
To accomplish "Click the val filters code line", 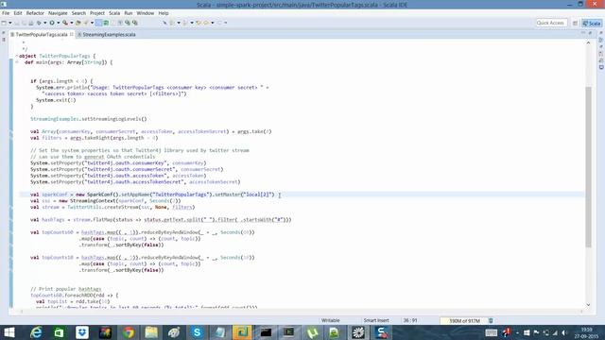I will [x=95, y=138].
